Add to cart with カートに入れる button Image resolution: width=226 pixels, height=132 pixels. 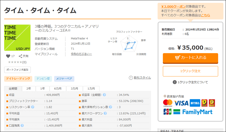[x=190, y=58]
